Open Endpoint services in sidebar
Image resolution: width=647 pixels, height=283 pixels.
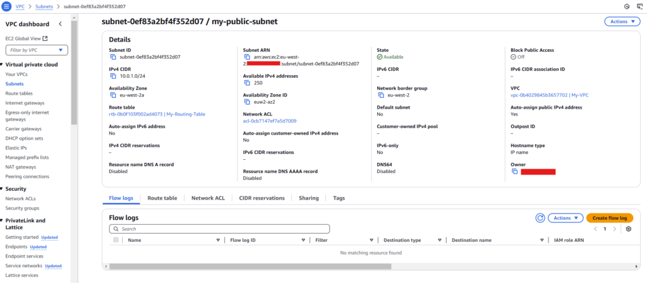tap(25, 256)
